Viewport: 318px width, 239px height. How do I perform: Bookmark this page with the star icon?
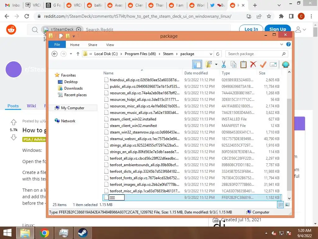point(269,16)
